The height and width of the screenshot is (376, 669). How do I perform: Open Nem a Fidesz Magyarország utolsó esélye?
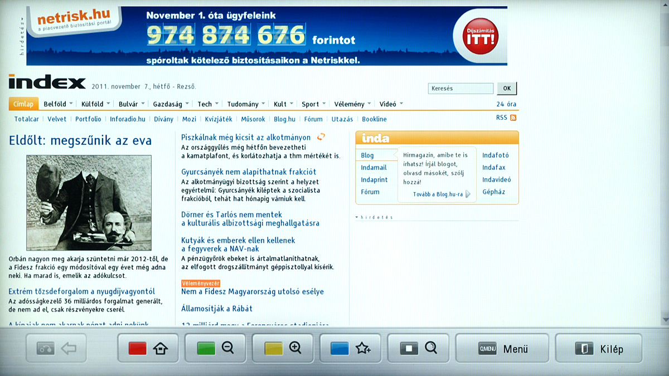pyautogui.click(x=253, y=291)
